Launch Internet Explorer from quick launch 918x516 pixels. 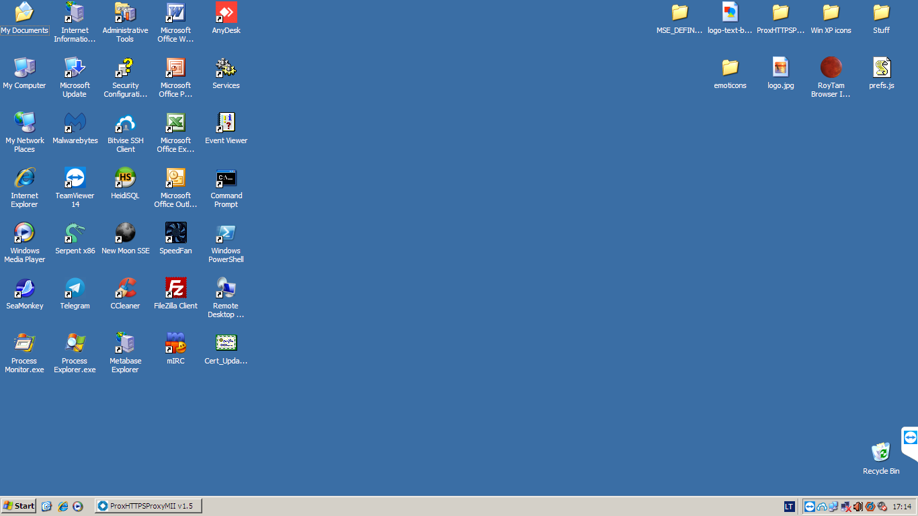(62, 506)
